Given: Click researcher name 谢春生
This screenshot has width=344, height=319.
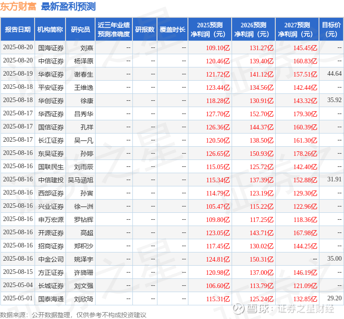Looking at the screenshot, I should 84,74.
